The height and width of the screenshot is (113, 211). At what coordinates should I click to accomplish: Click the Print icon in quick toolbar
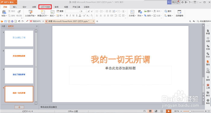(12, 21)
